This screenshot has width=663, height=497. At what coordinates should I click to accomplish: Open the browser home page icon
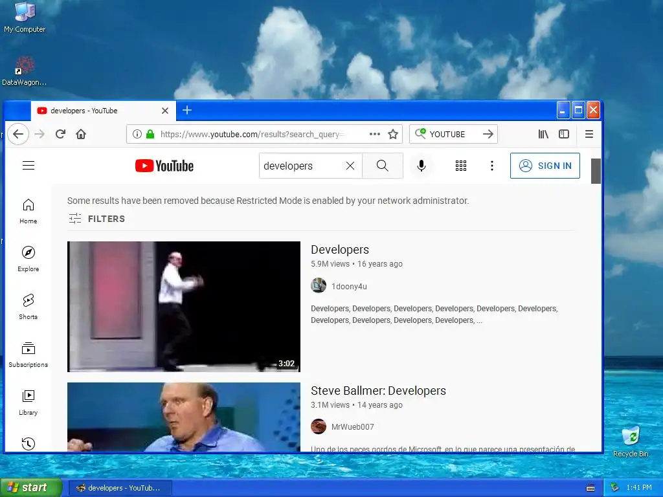point(81,134)
